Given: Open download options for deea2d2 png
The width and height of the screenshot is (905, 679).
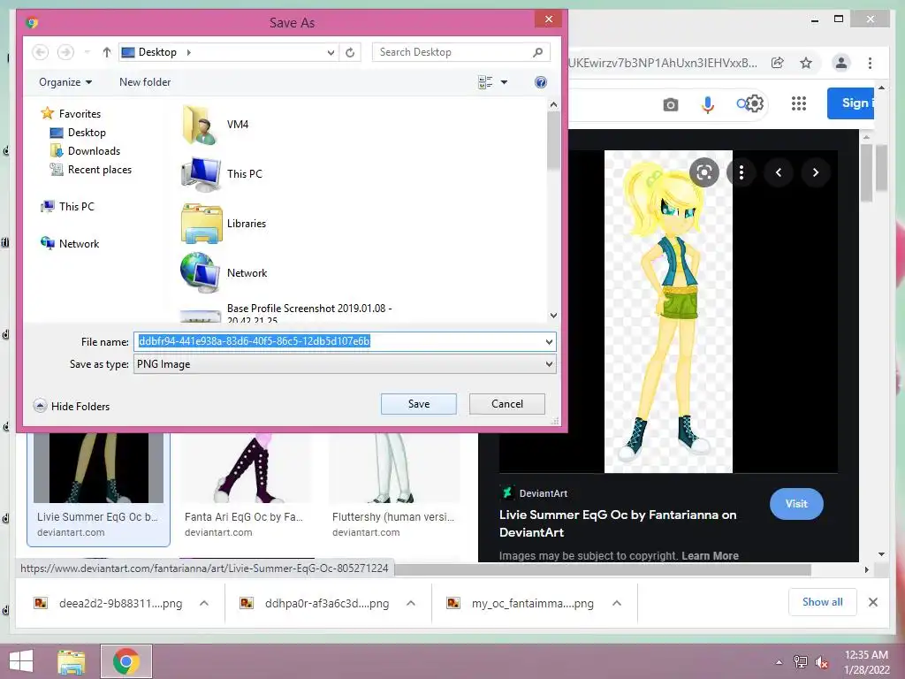Looking at the screenshot, I should pos(204,603).
